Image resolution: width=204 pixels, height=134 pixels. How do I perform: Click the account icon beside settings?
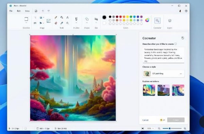coord(180,11)
